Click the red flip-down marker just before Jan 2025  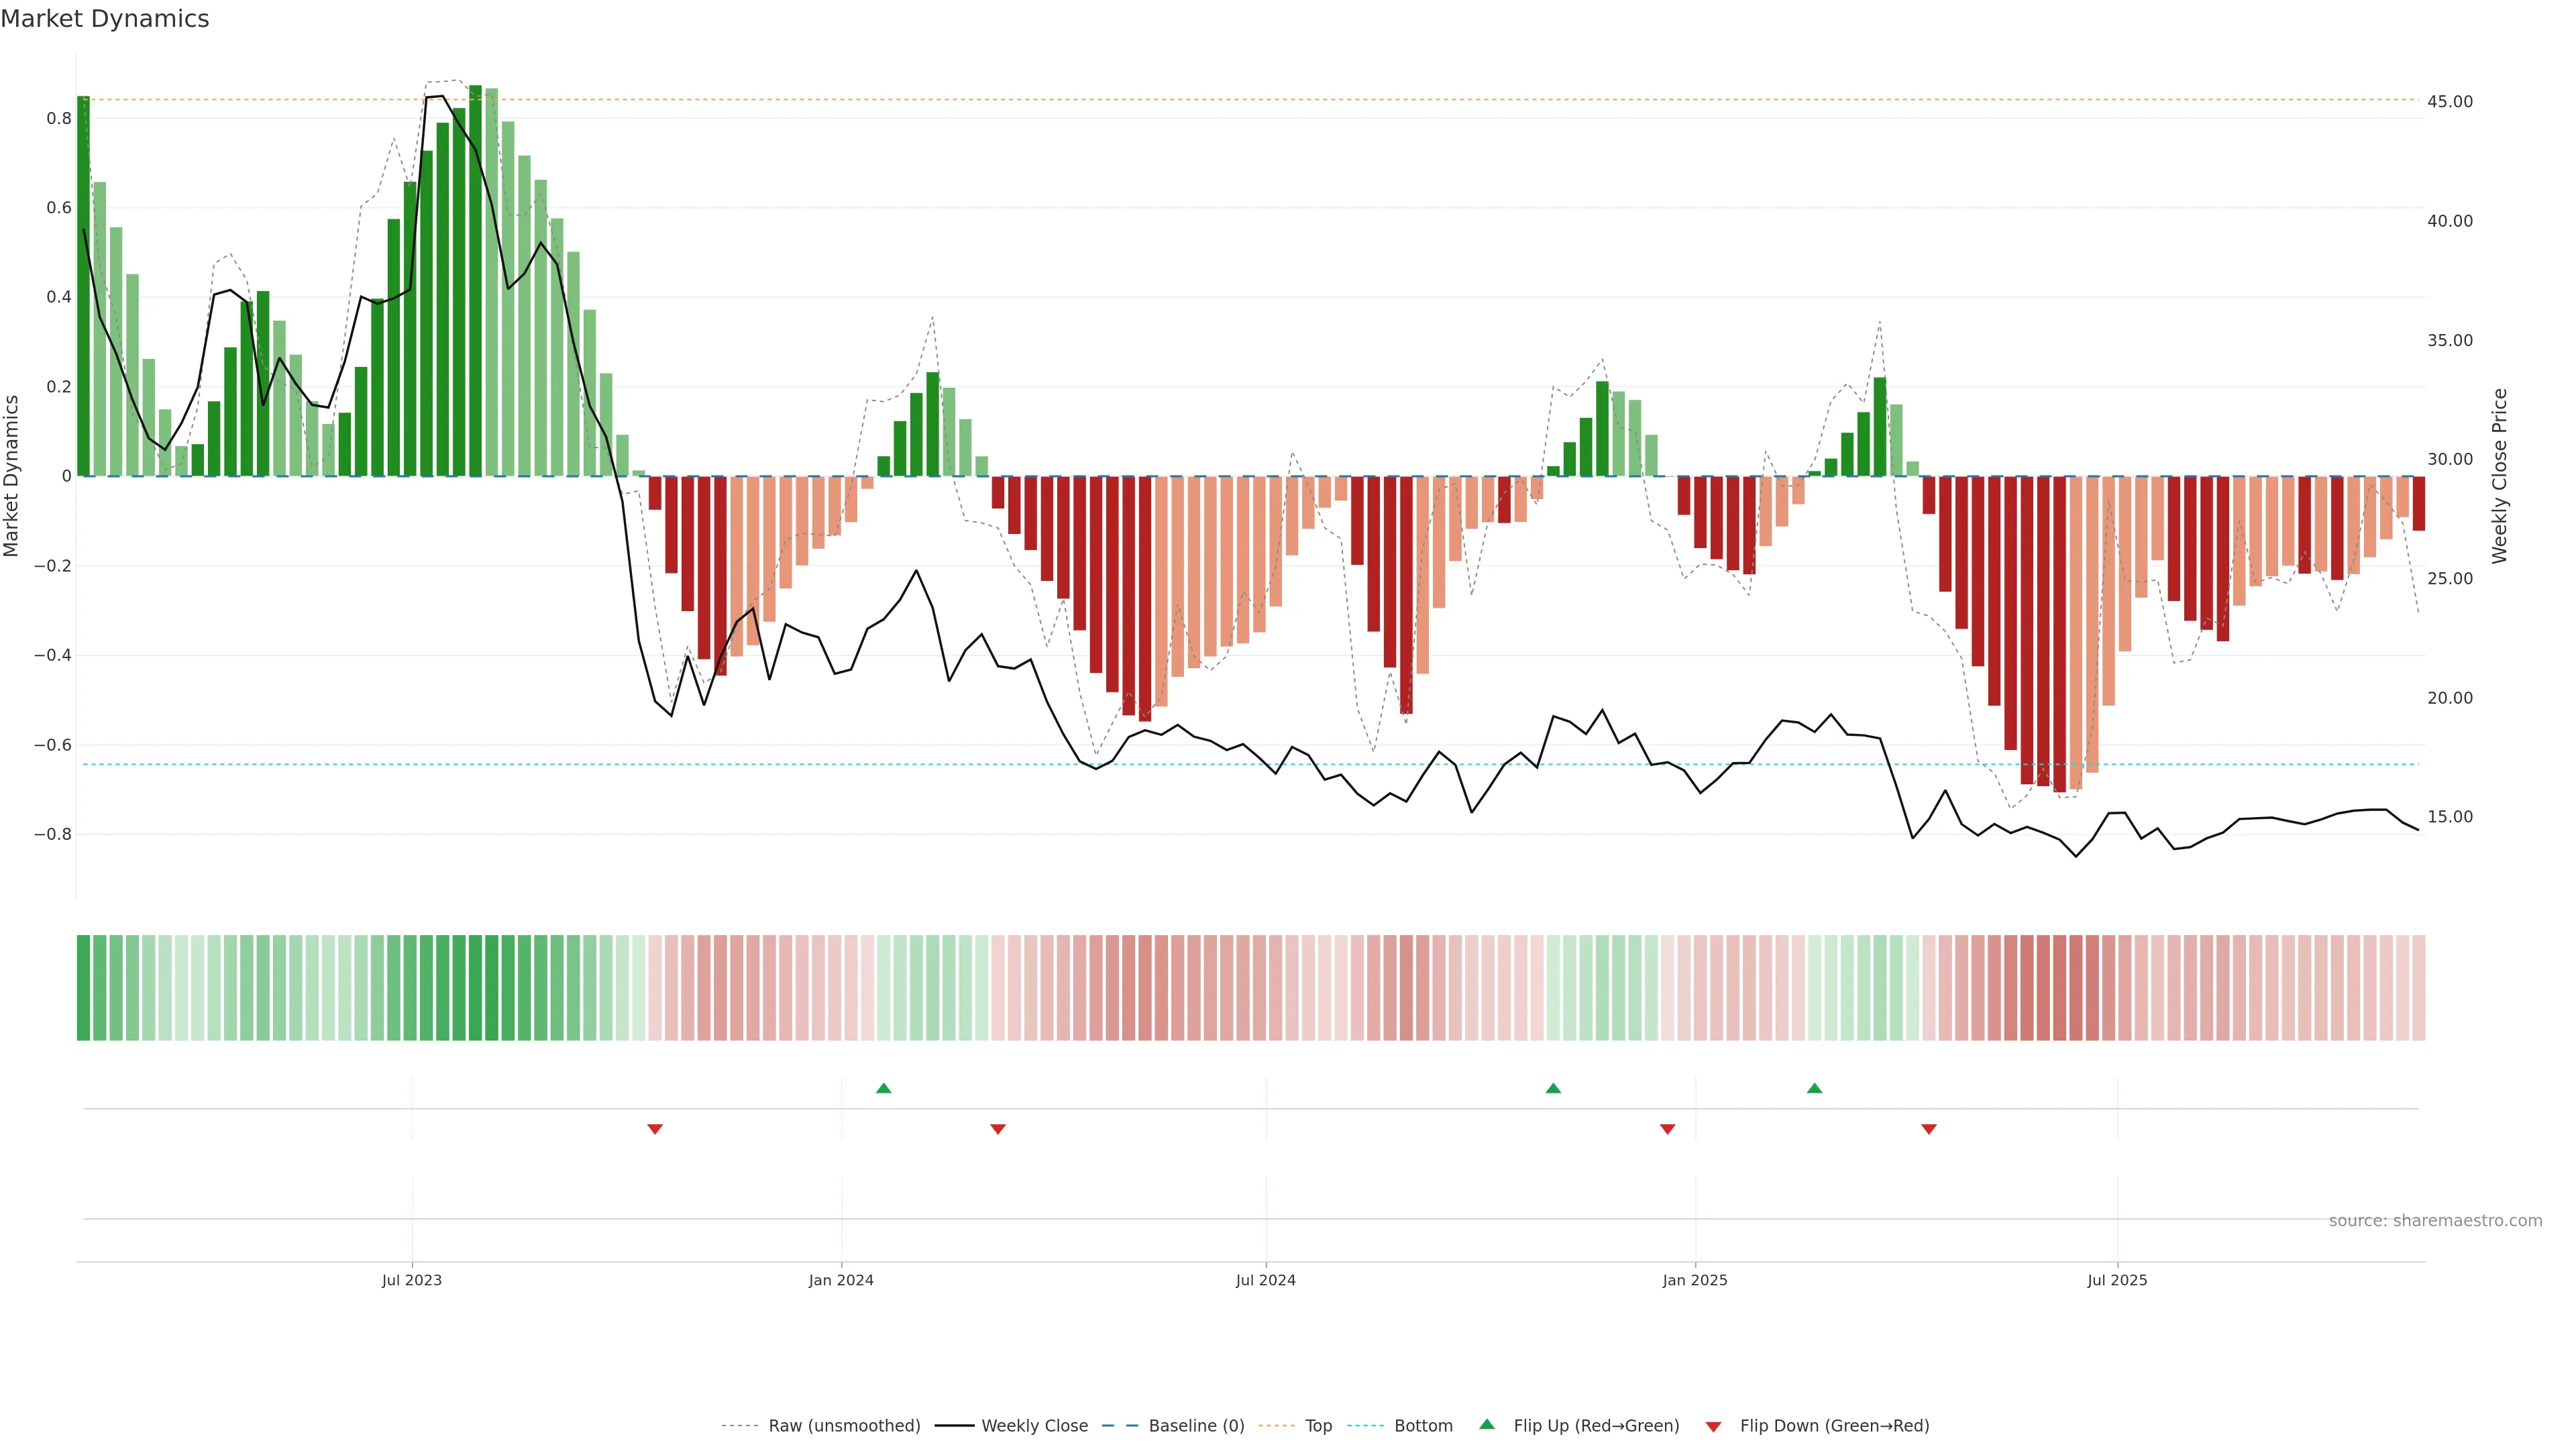(1667, 1129)
